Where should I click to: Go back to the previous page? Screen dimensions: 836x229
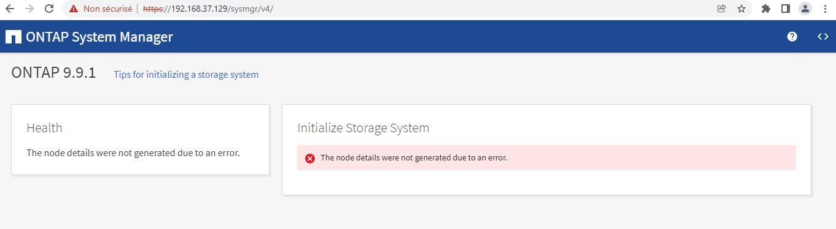[10, 9]
